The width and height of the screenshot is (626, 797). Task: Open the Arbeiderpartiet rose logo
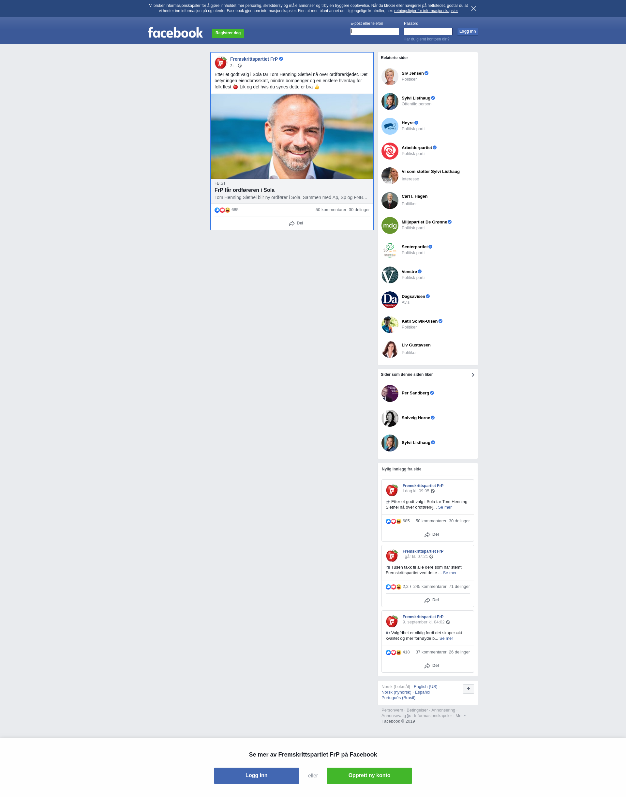click(x=390, y=151)
